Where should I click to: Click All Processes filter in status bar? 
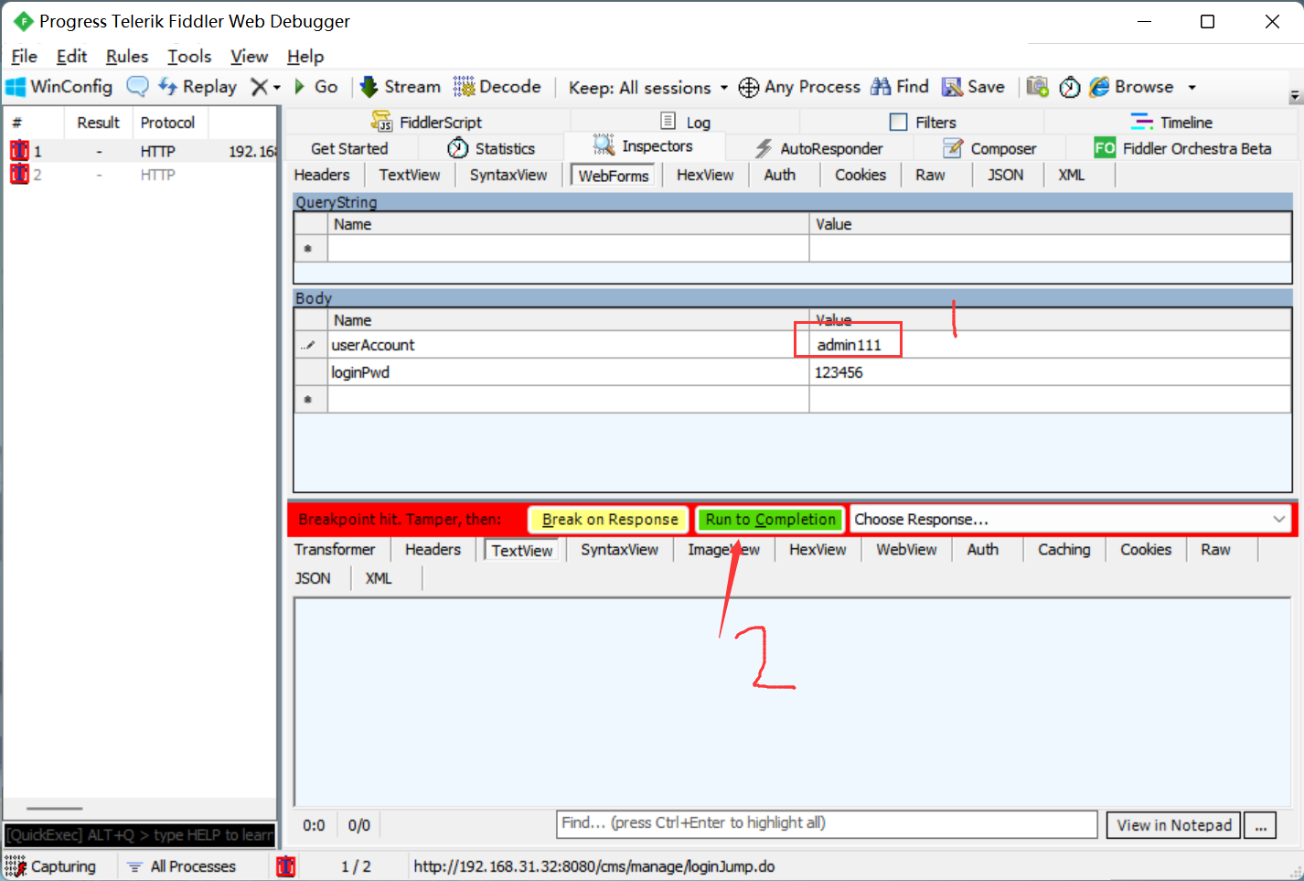(x=182, y=866)
